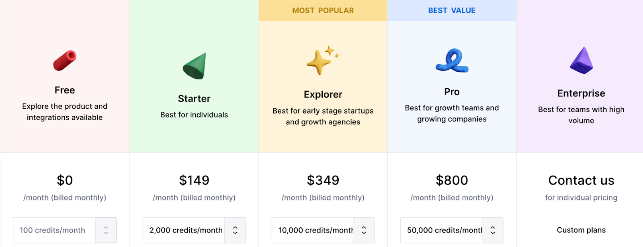Image resolution: width=643 pixels, height=247 pixels.
Task: Click the blue squiggle Pro plan icon
Action: [x=452, y=61]
